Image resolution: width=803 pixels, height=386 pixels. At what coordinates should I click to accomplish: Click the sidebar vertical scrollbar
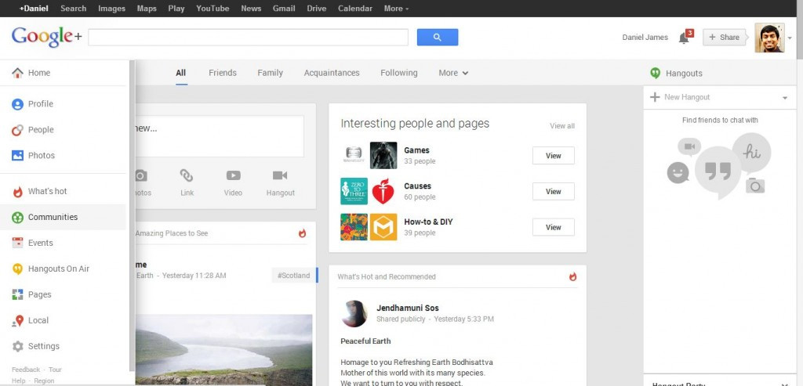[x=132, y=215]
